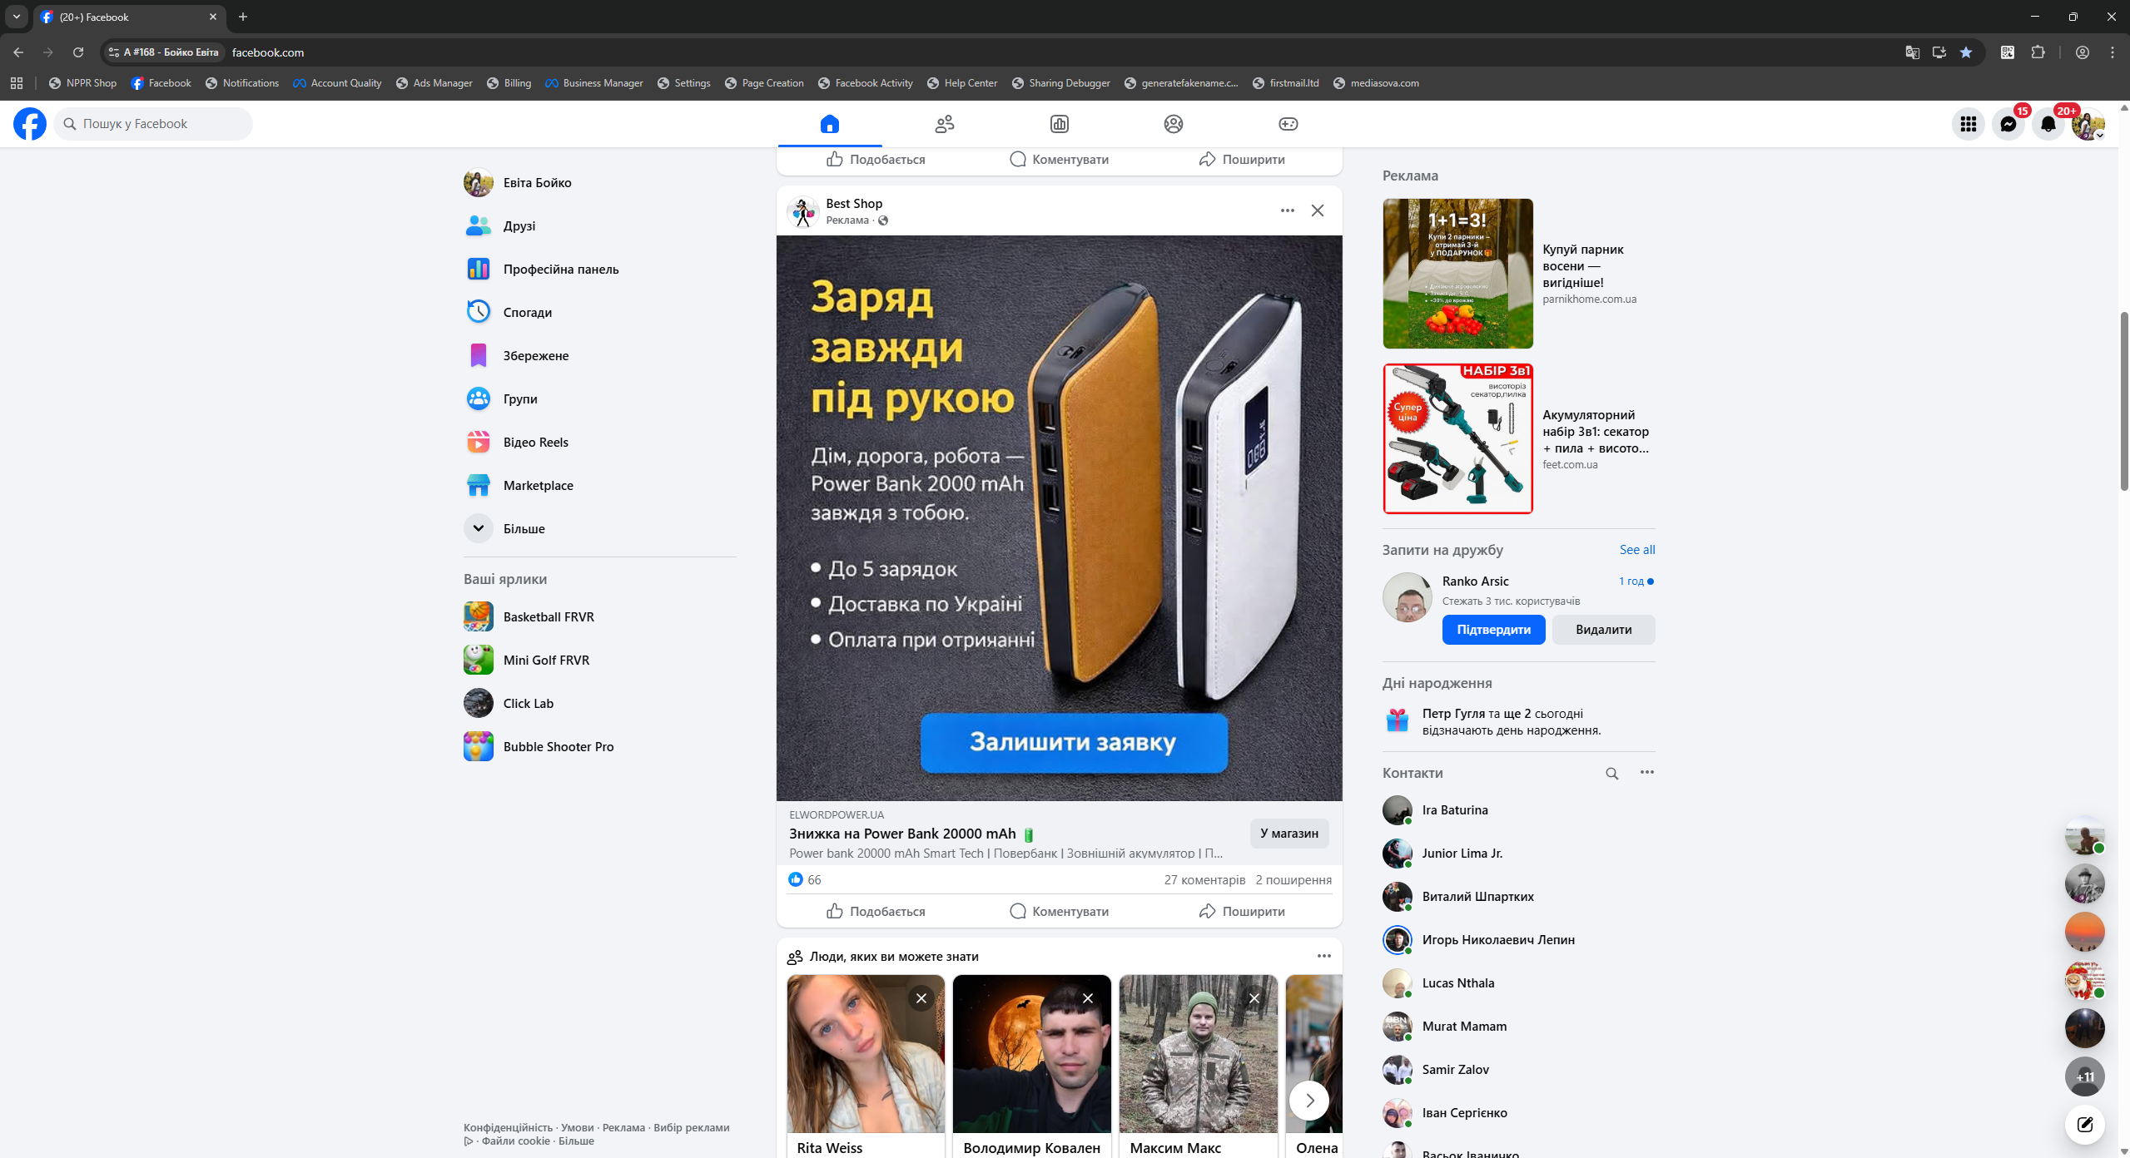Open Best Shop ad options menu
The image size is (2130, 1158).
[1287, 210]
